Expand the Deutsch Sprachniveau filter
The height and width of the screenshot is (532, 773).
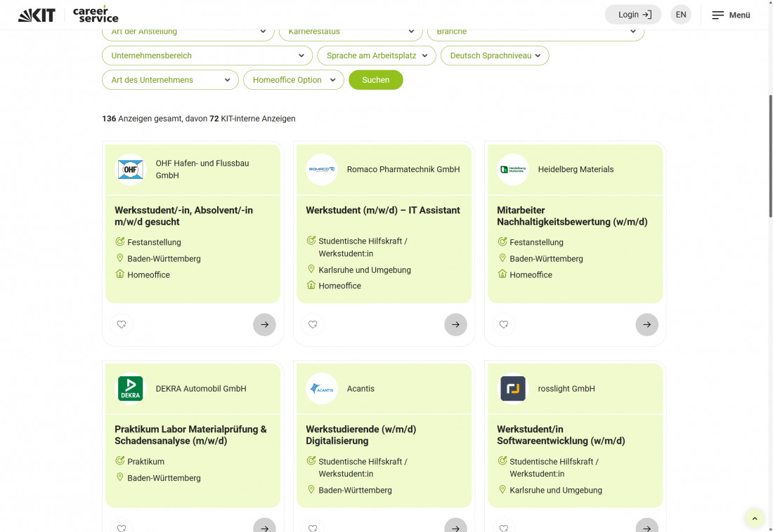495,55
